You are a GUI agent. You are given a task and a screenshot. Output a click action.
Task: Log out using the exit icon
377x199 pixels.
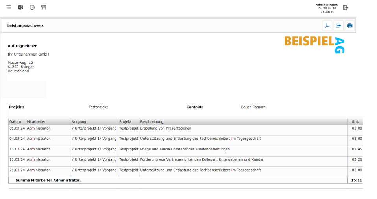[346, 7]
